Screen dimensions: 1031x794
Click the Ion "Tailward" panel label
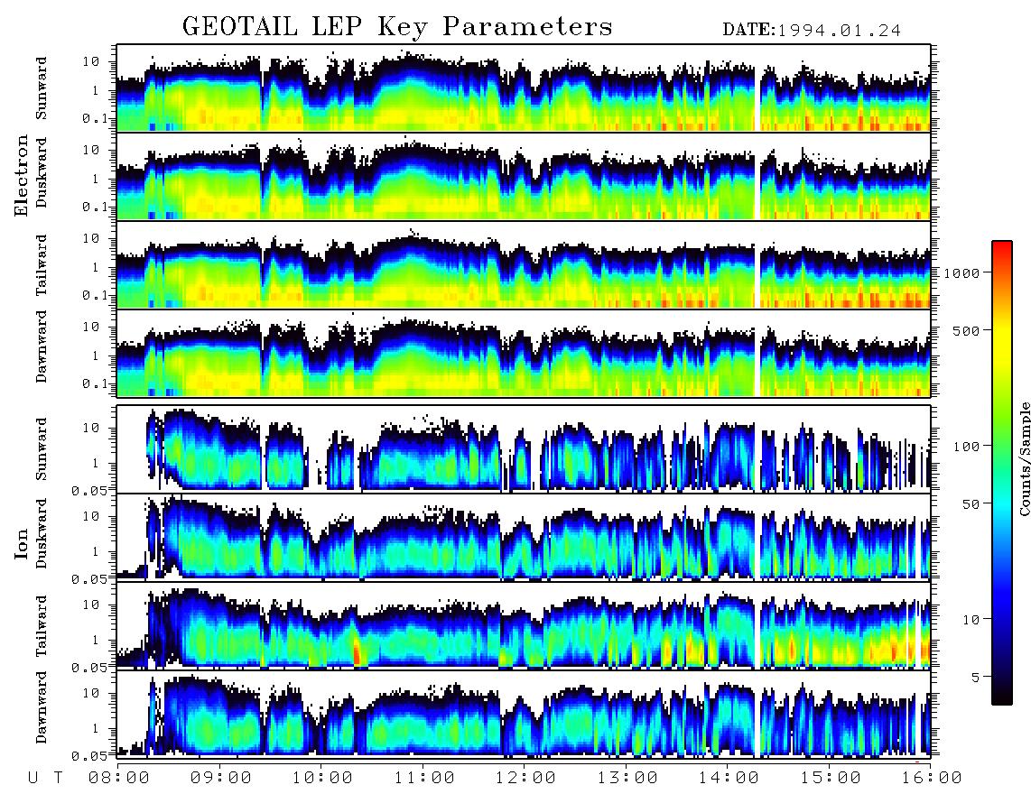click(x=42, y=626)
